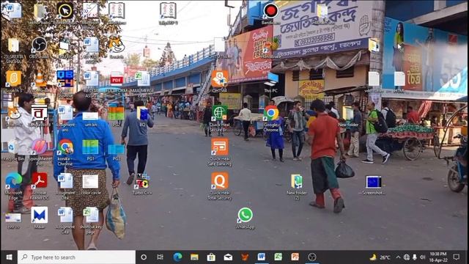
Task: Open the notification action center
Action: tap(456, 257)
